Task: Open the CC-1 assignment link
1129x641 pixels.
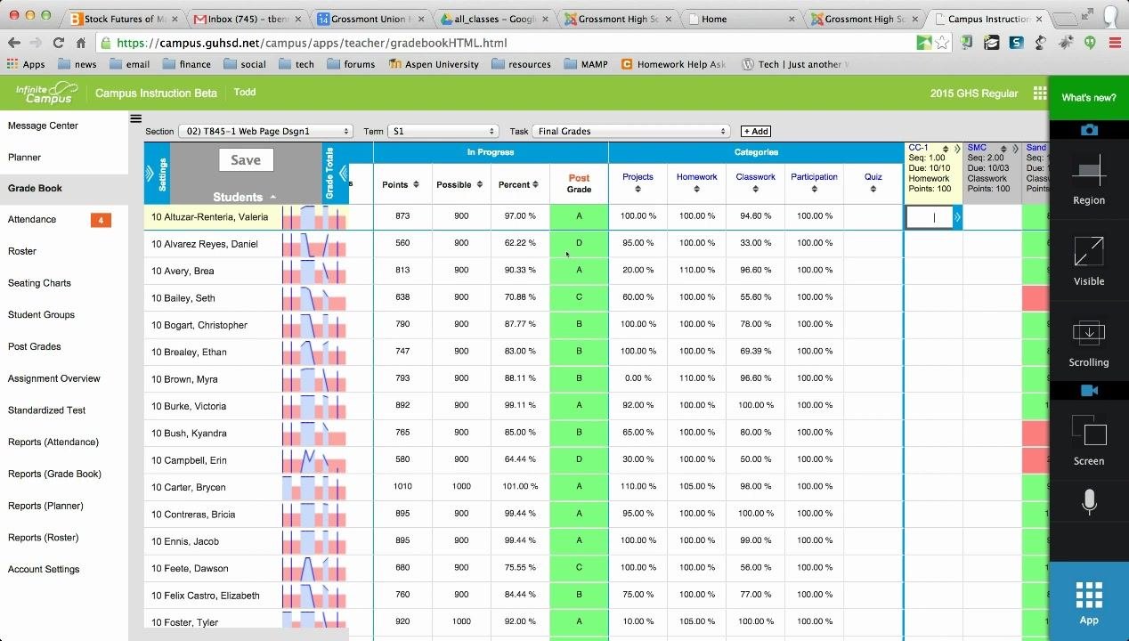Action: [x=918, y=148]
